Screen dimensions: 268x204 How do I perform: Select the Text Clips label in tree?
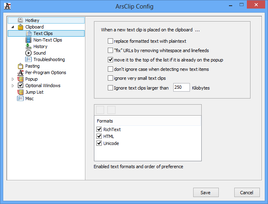[x=43, y=33]
